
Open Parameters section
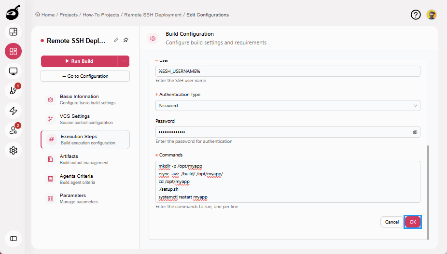[85, 198]
